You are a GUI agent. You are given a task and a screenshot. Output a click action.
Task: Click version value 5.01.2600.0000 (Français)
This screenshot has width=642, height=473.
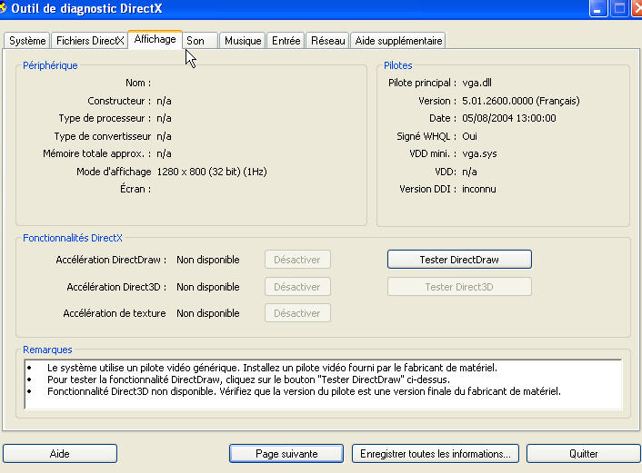[521, 101]
